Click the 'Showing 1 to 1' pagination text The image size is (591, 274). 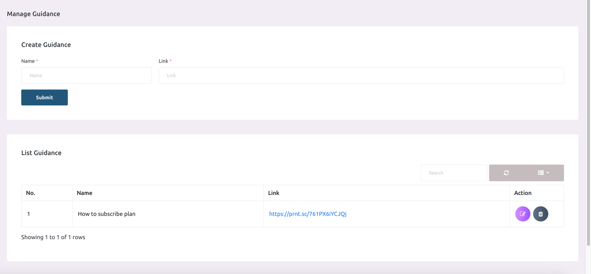[53, 237]
